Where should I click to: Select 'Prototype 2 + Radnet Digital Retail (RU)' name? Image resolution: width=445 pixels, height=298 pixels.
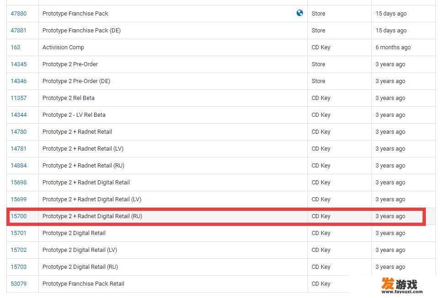92,216
